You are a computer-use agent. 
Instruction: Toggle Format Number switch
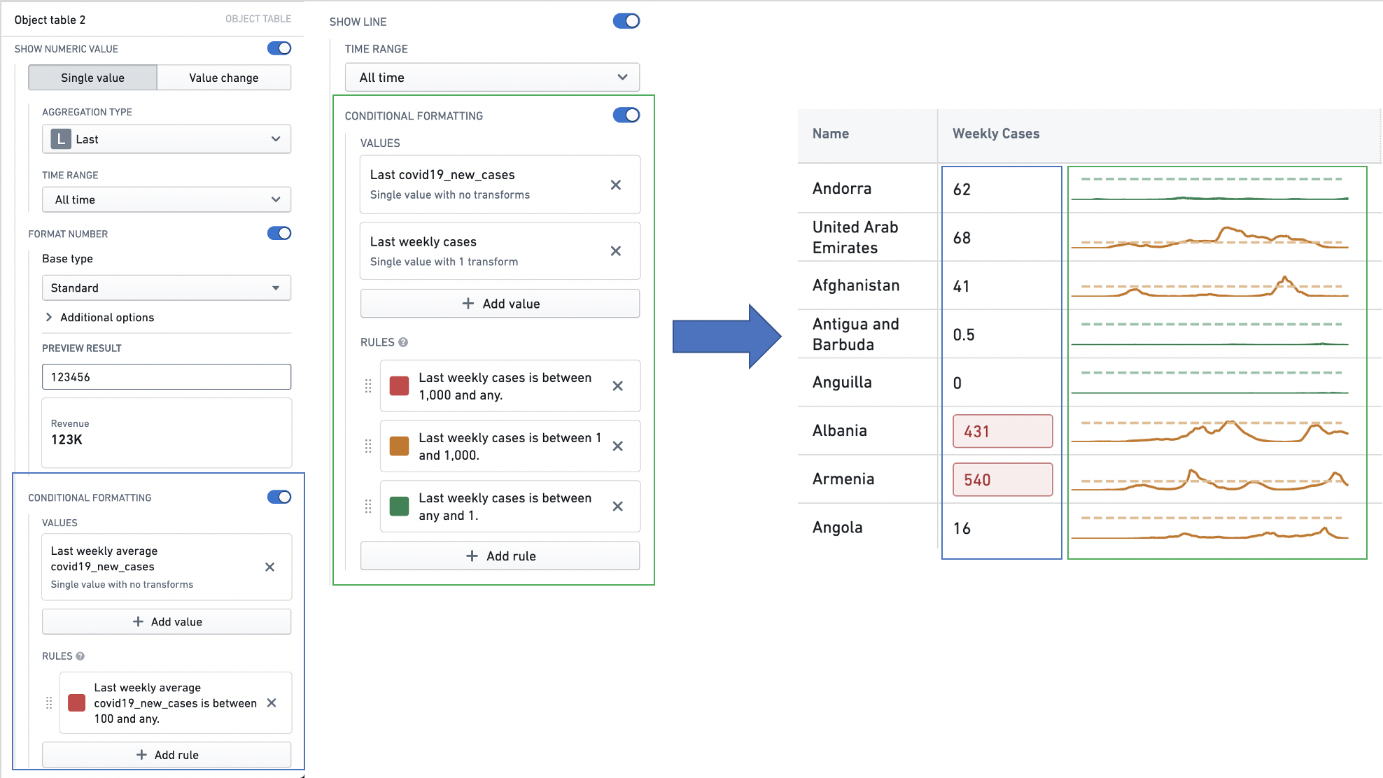[279, 234]
